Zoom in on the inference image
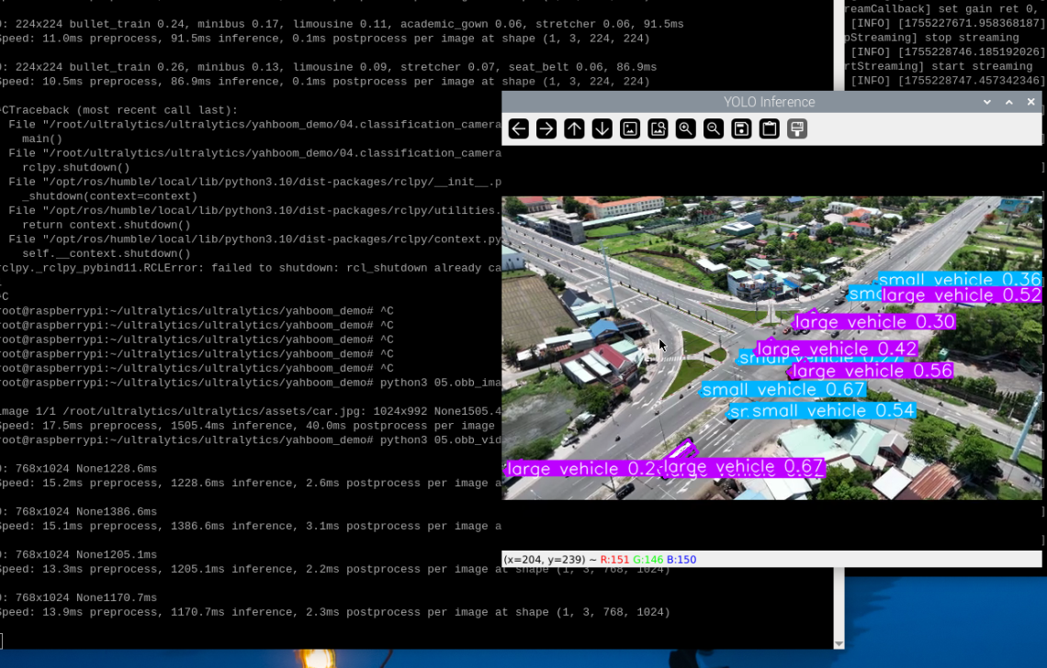1047x668 pixels. pyautogui.click(x=686, y=128)
